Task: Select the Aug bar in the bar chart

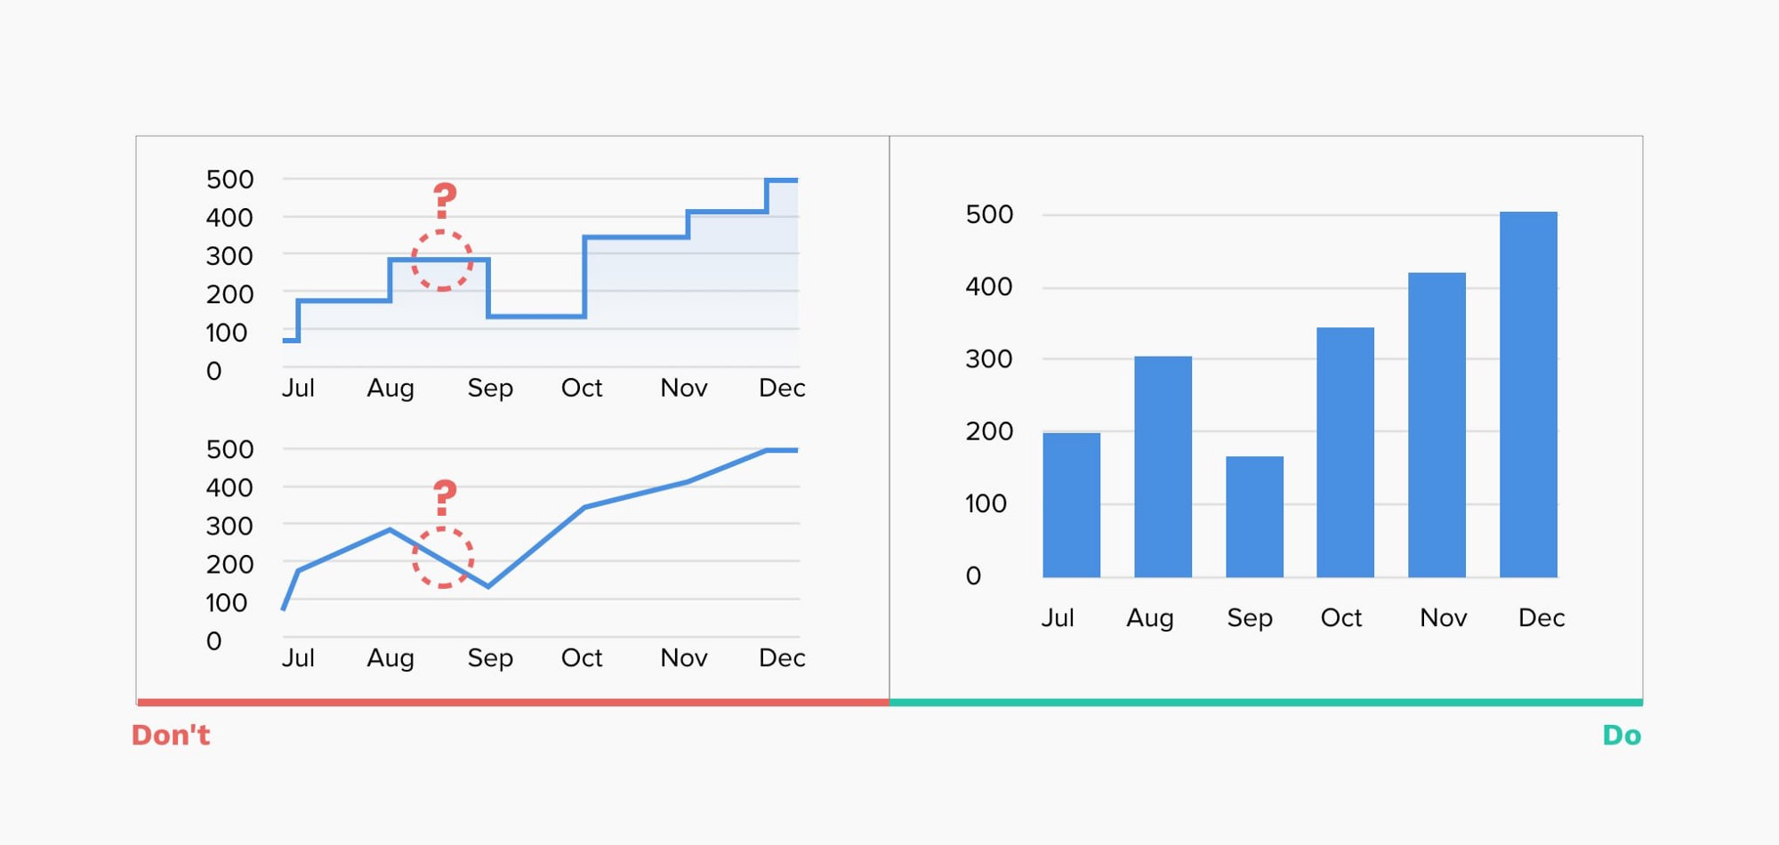Action: (x=1163, y=466)
